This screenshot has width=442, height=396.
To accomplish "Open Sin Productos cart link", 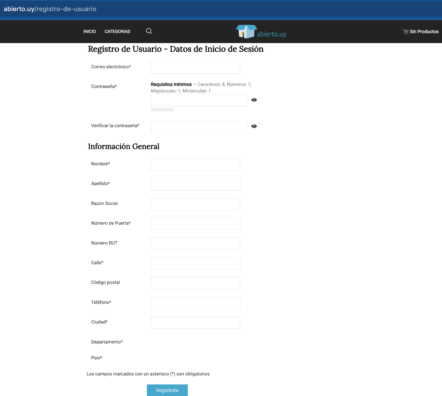I will click(424, 32).
